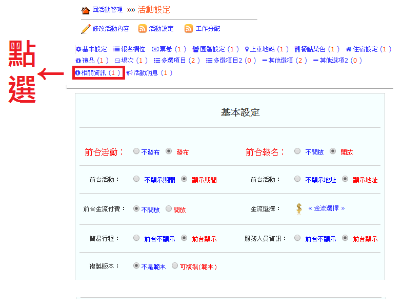Click the pencil icon for 修改活動內容
Screen dimensions: 402x305
86,29
